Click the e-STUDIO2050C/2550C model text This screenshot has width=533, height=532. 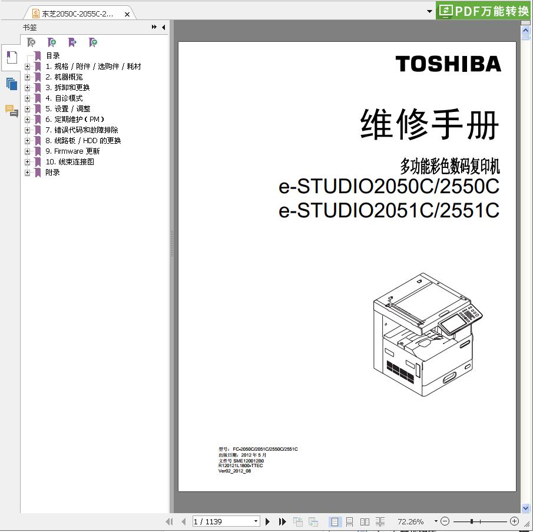click(389, 186)
